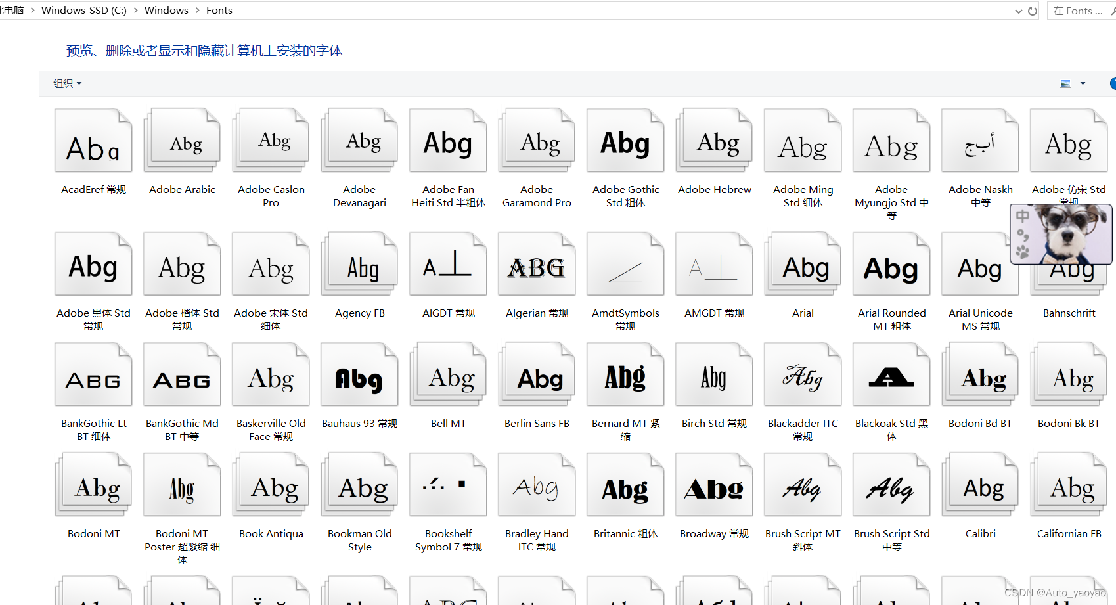Select the AMGDT font icon

(714, 264)
